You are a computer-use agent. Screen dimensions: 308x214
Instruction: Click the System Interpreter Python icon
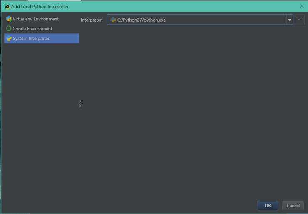point(9,38)
